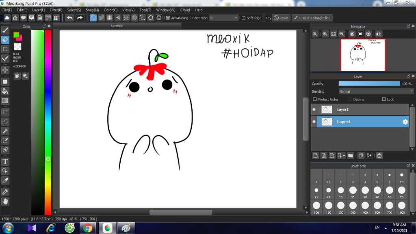Enable the Protect Alpha checkbox

315,99
